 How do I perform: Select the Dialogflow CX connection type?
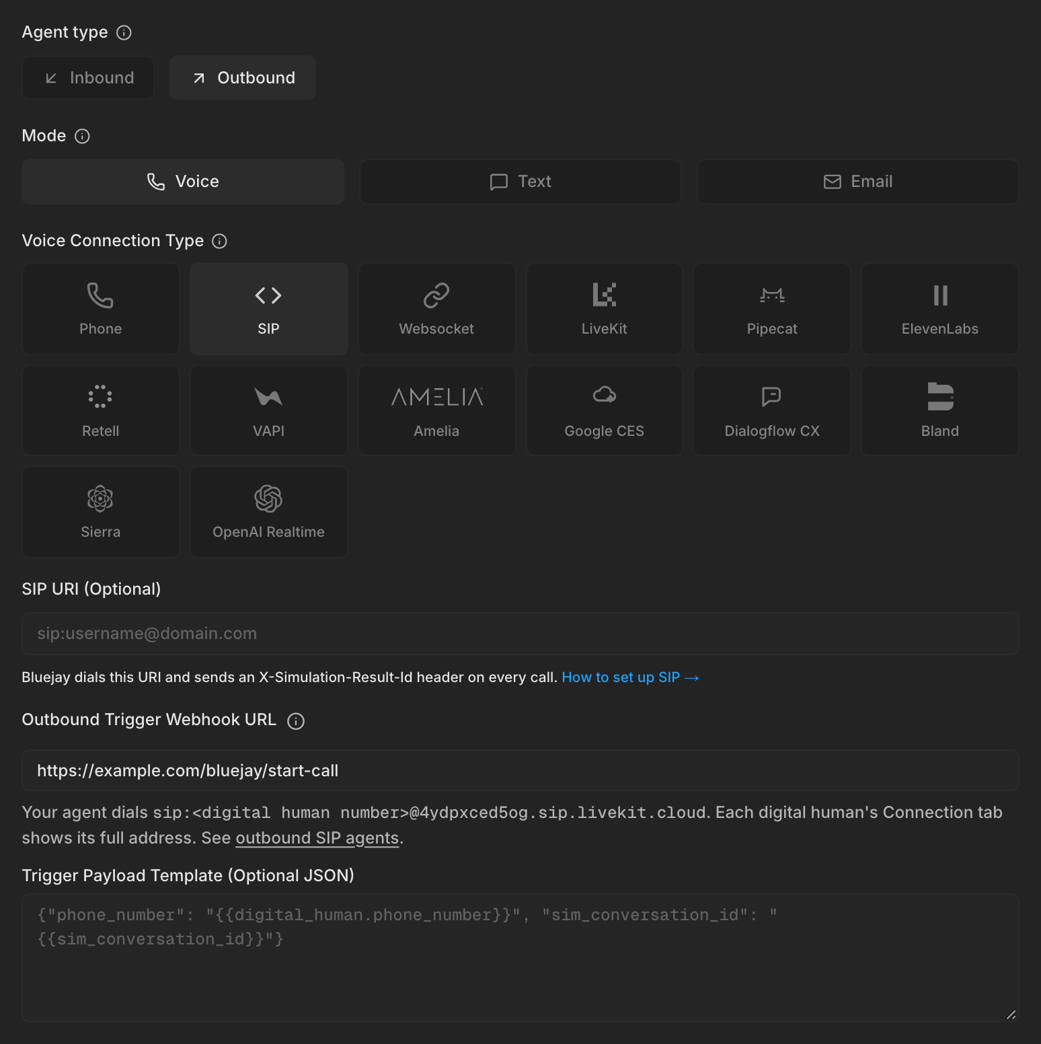772,410
